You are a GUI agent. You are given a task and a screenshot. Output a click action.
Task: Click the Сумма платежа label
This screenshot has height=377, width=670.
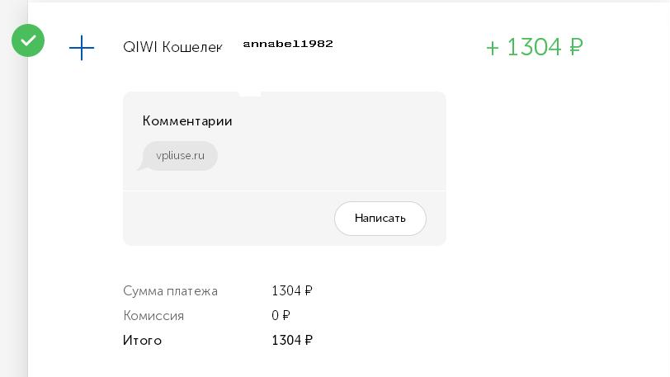pos(170,291)
